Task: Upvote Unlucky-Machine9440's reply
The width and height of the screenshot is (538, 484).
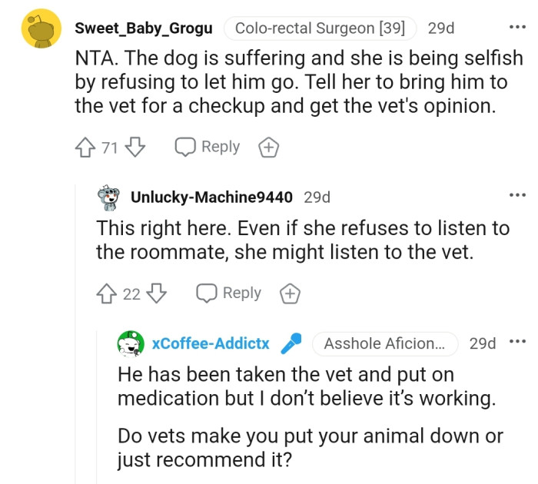Action: point(107,293)
